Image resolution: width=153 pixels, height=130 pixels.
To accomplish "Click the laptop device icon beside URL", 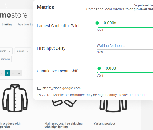I will [39, 88].
